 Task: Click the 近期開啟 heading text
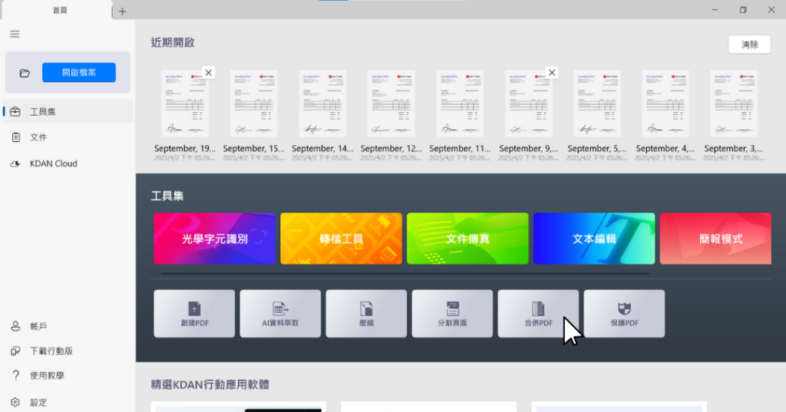(173, 43)
